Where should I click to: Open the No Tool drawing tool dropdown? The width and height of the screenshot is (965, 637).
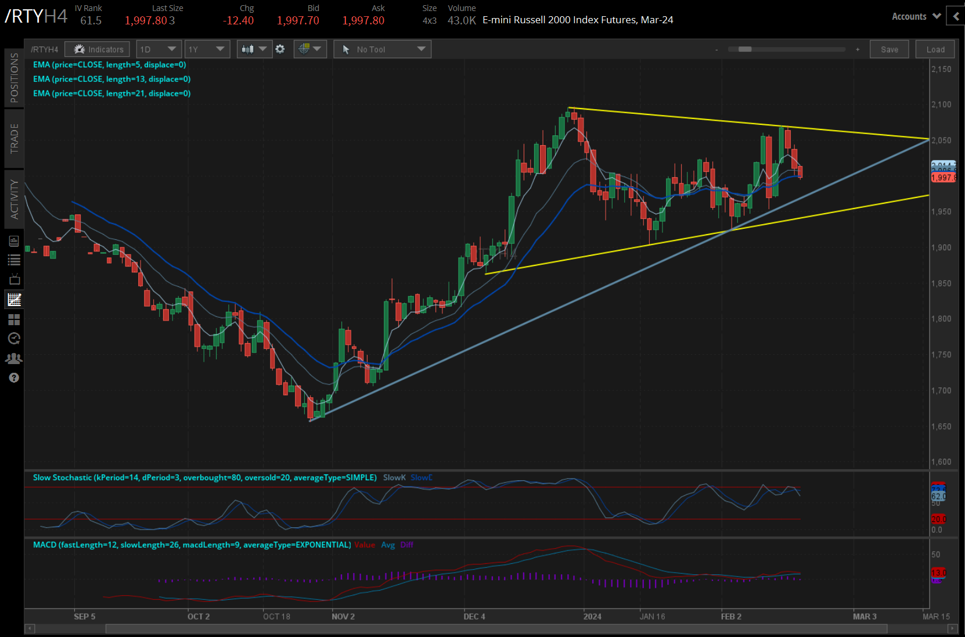pyautogui.click(x=382, y=49)
